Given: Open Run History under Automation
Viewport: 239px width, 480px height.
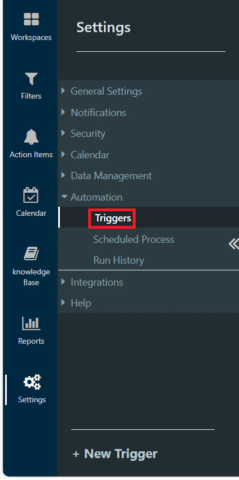Looking at the screenshot, I should coord(118,260).
